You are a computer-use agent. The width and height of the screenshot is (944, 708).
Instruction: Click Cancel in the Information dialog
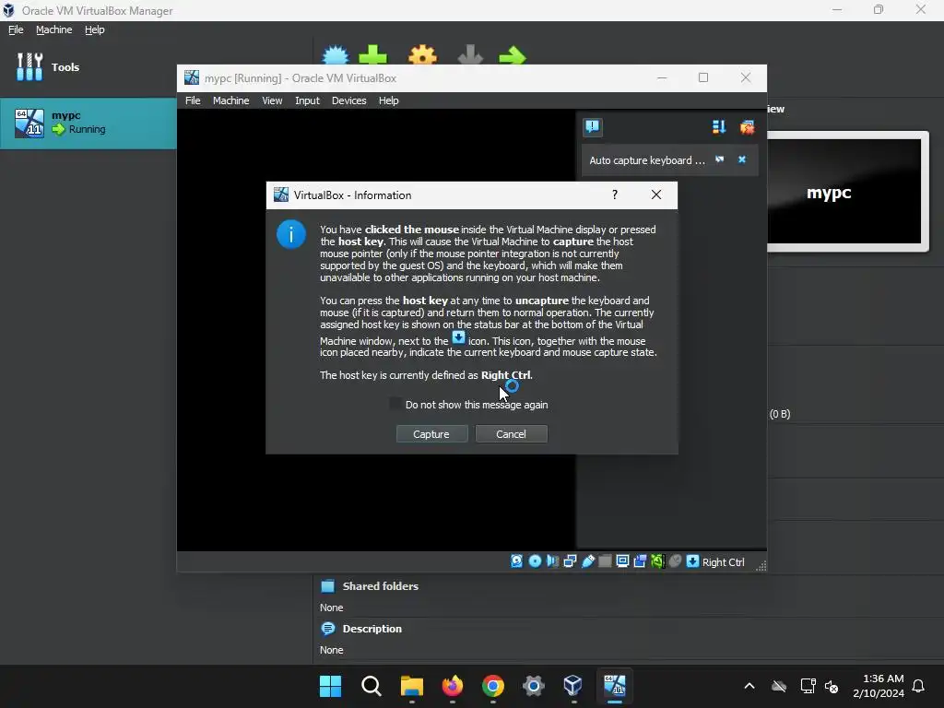click(x=511, y=434)
